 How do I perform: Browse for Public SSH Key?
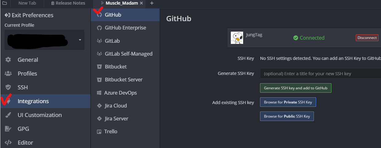(x=287, y=116)
